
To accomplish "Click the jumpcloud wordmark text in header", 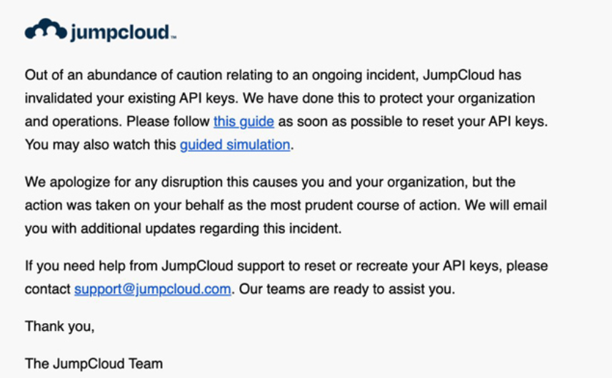I will [120, 32].
